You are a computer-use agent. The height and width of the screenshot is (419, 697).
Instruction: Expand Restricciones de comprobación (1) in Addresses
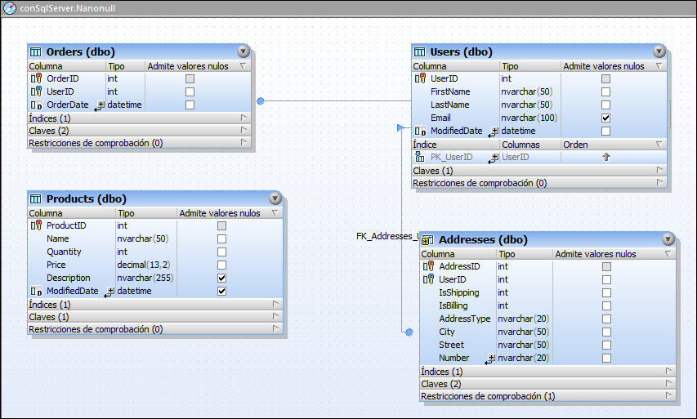[x=668, y=396]
